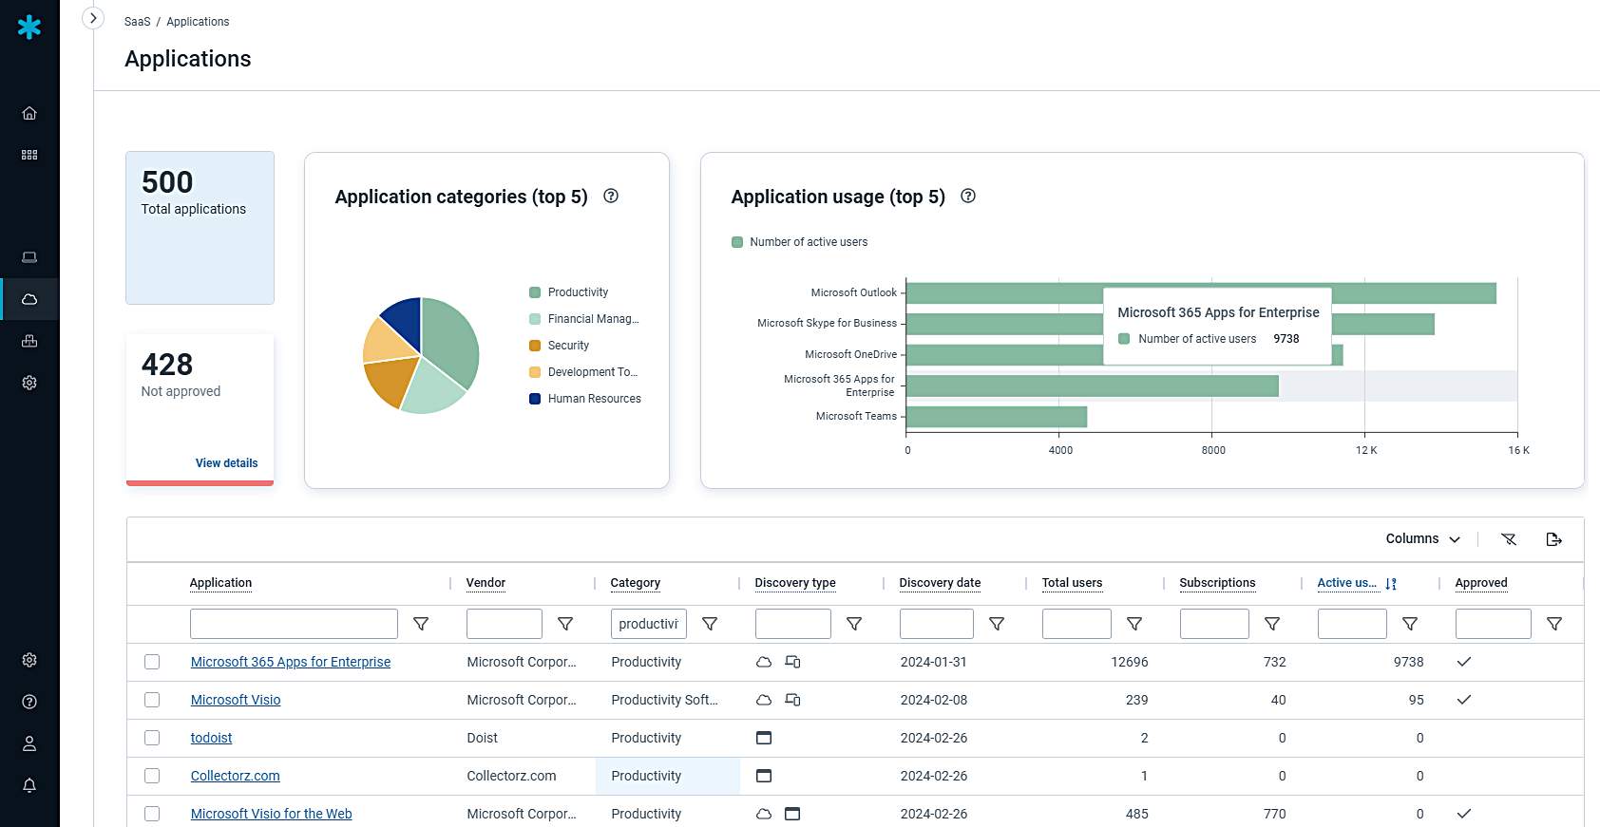Open the Microsoft Visio application link

(236, 700)
